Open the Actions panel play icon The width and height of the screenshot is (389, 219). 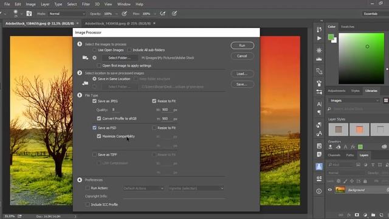click(319, 38)
